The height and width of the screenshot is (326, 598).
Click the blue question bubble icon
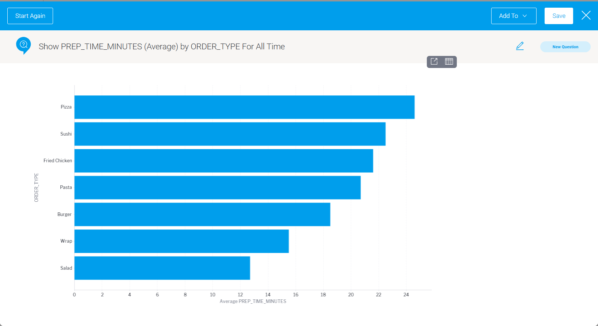point(23,45)
